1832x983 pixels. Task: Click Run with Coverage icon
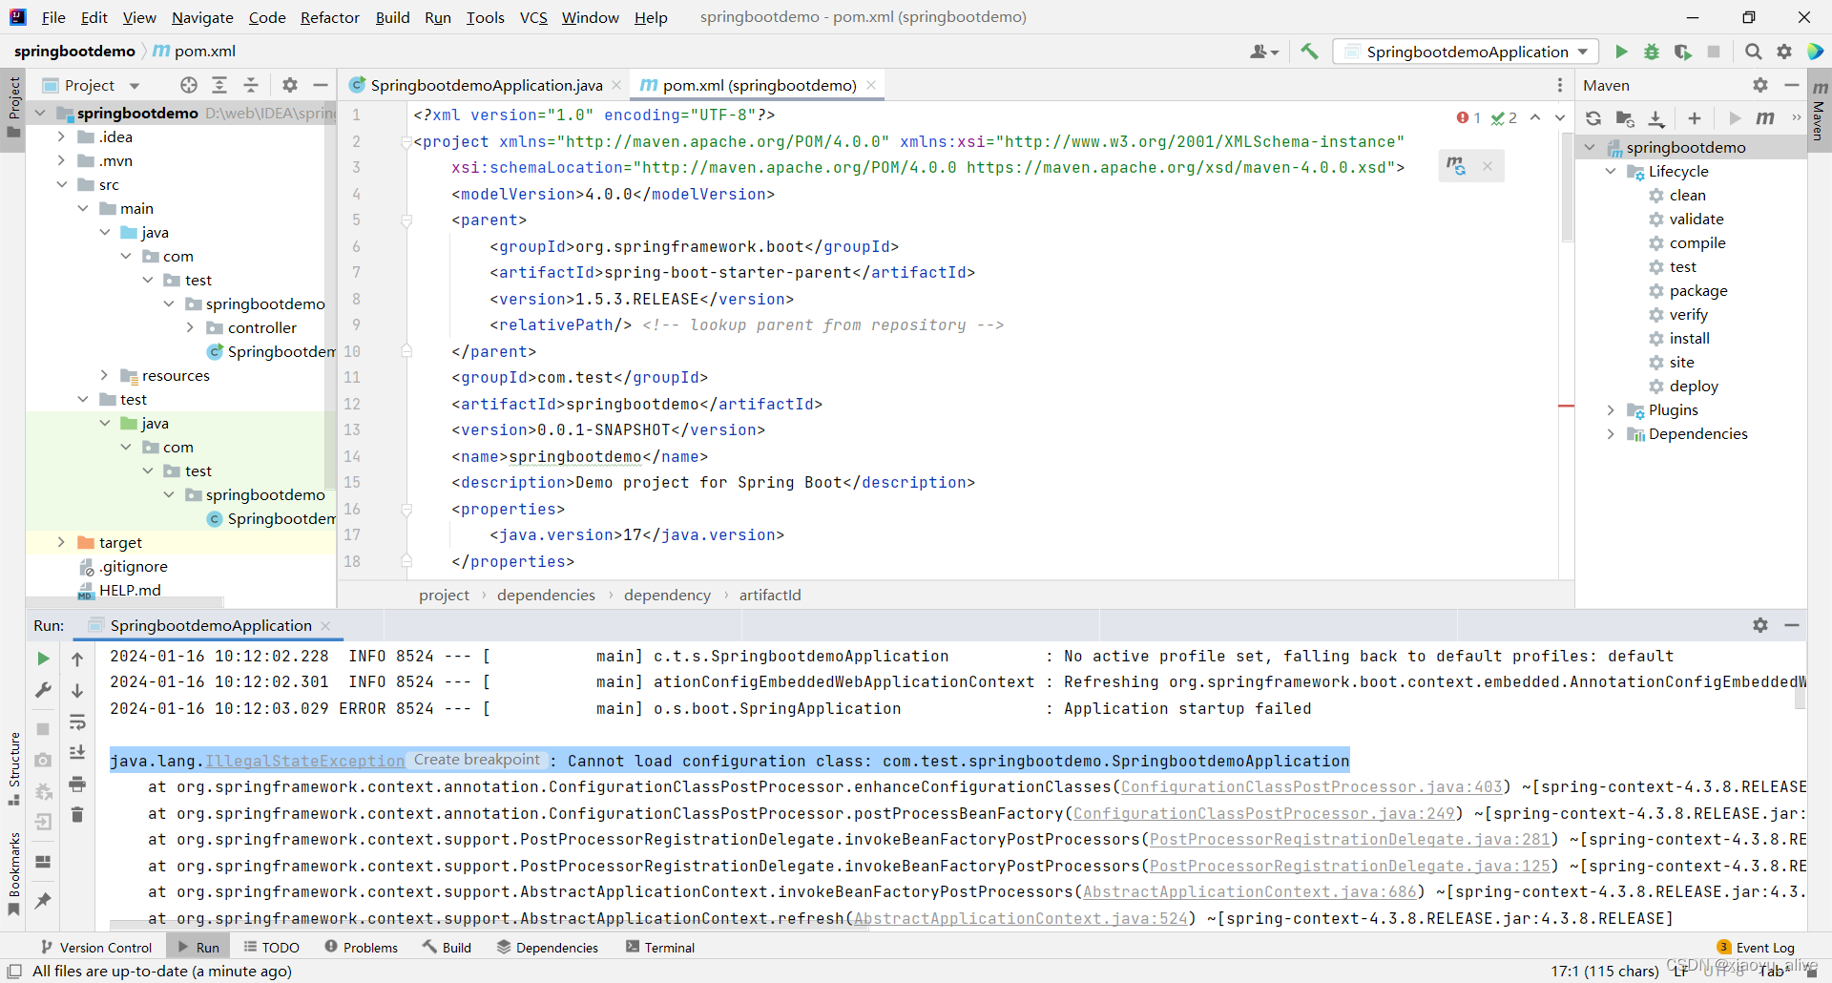1683,52
